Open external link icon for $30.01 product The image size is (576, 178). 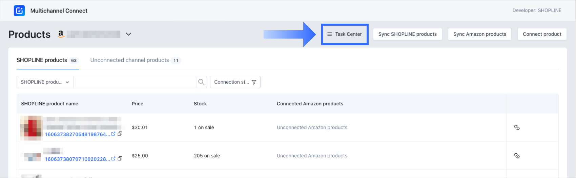coord(114,134)
